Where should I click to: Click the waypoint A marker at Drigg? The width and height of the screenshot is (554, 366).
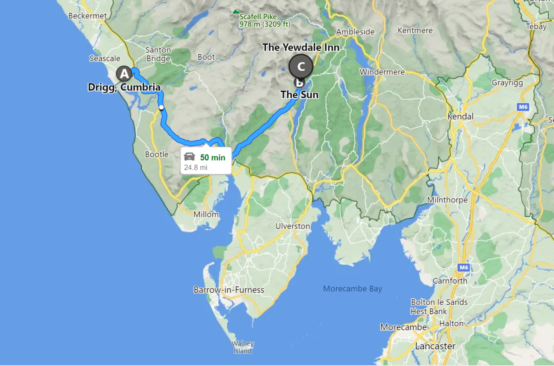[x=124, y=74]
